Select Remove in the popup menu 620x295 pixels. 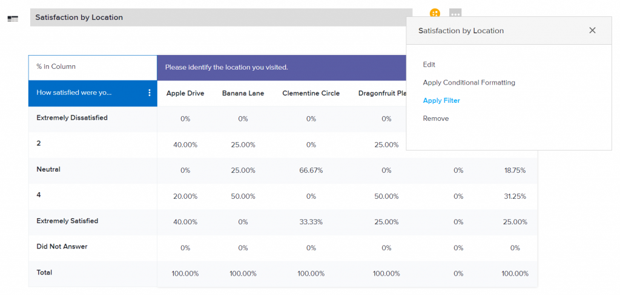coord(436,119)
